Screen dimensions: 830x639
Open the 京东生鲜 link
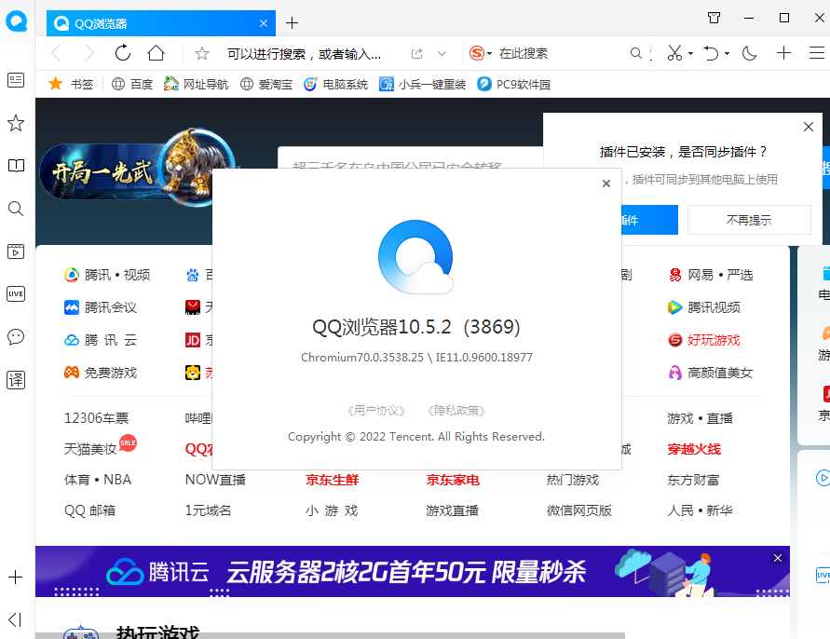tap(332, 480)
